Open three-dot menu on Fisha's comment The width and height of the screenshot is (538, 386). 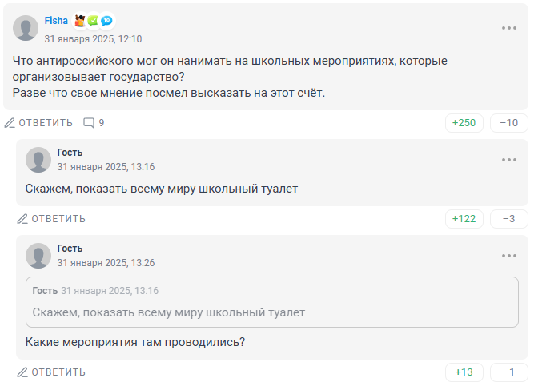(509, 28)
